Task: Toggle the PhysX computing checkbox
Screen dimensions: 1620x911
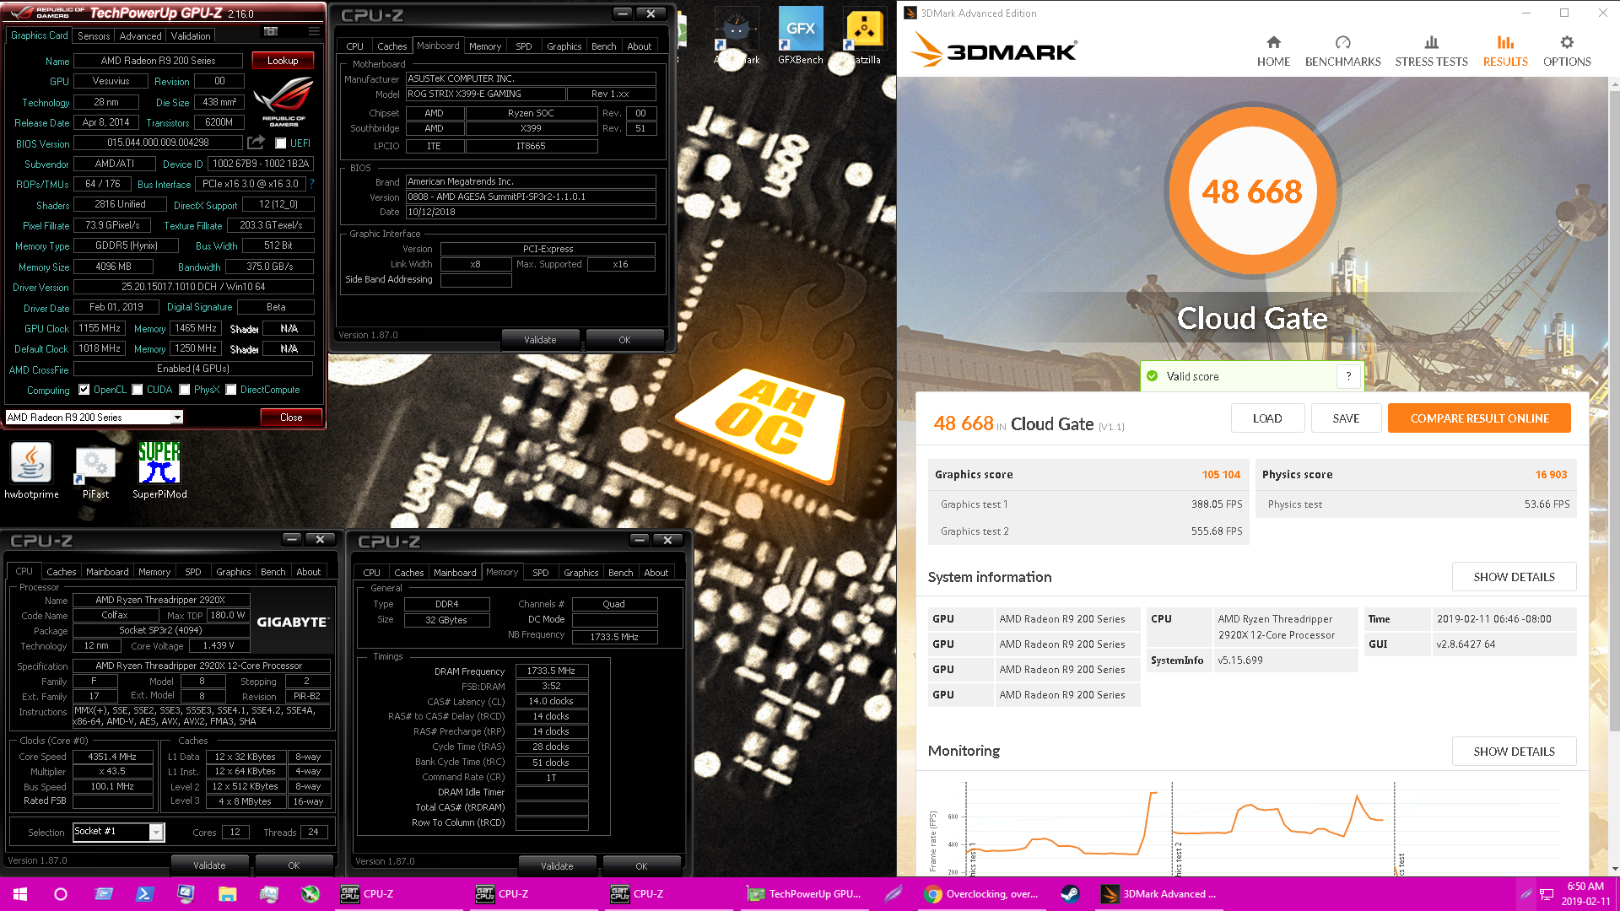Action: [x=184, y=390]
